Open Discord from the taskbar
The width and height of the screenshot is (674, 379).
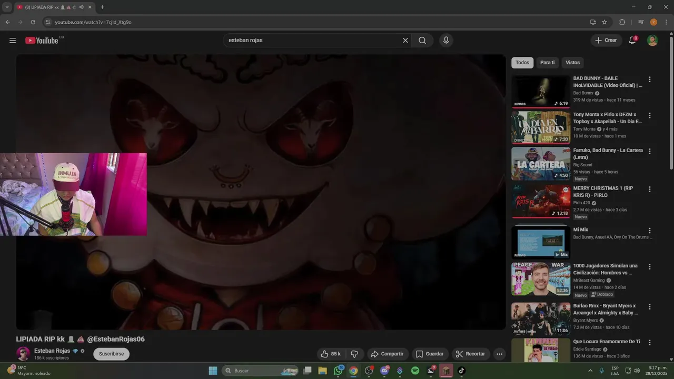pyautogui.click(x=384, y=371)
